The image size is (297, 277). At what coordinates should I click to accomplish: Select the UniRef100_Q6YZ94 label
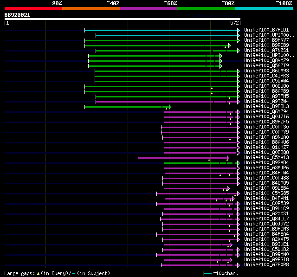pos(266,112)
